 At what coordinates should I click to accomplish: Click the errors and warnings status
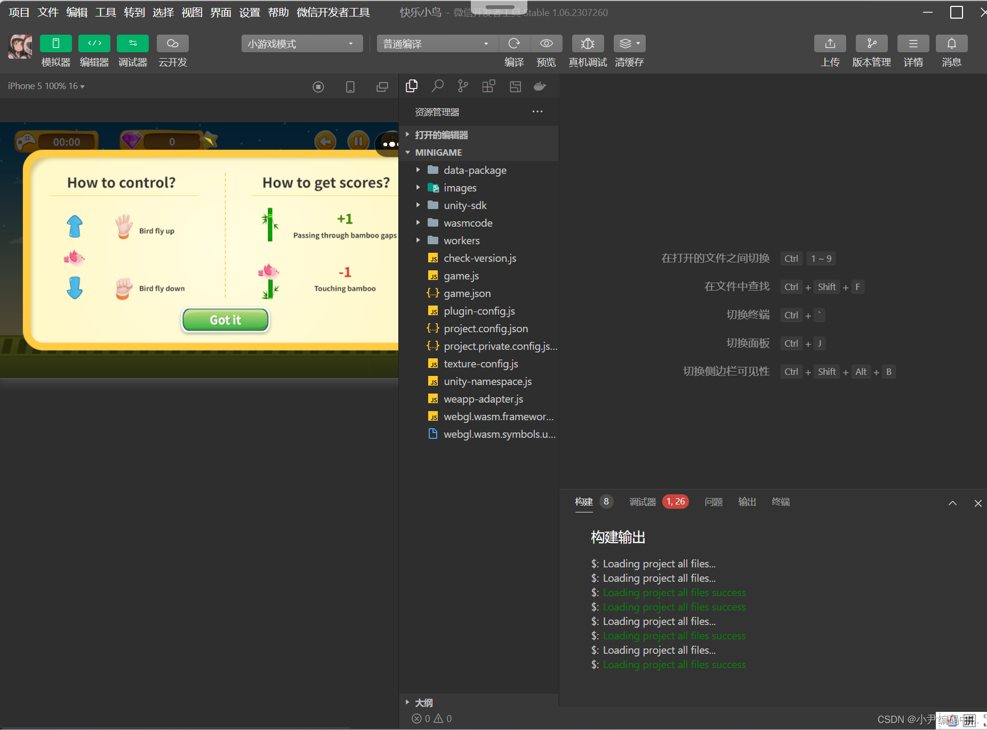[x=432, y=719]
